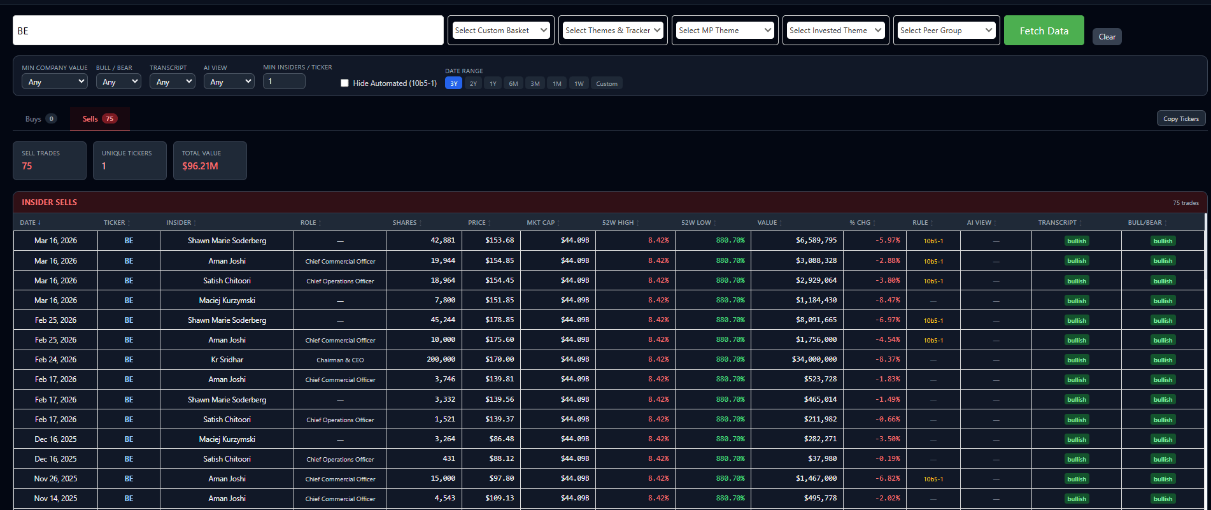This screenshot has width=1211, height=510.
Task: Click the green Fetch Data button
Action: (x=1044, y=31)
